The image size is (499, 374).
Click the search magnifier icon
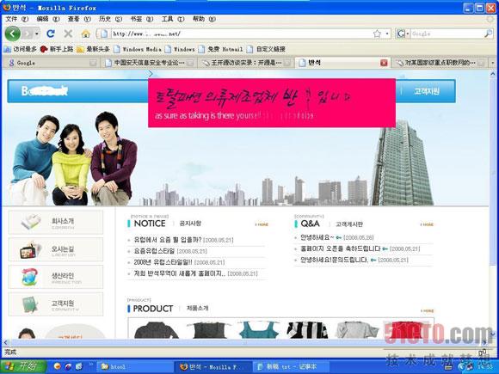coord(488,34)
